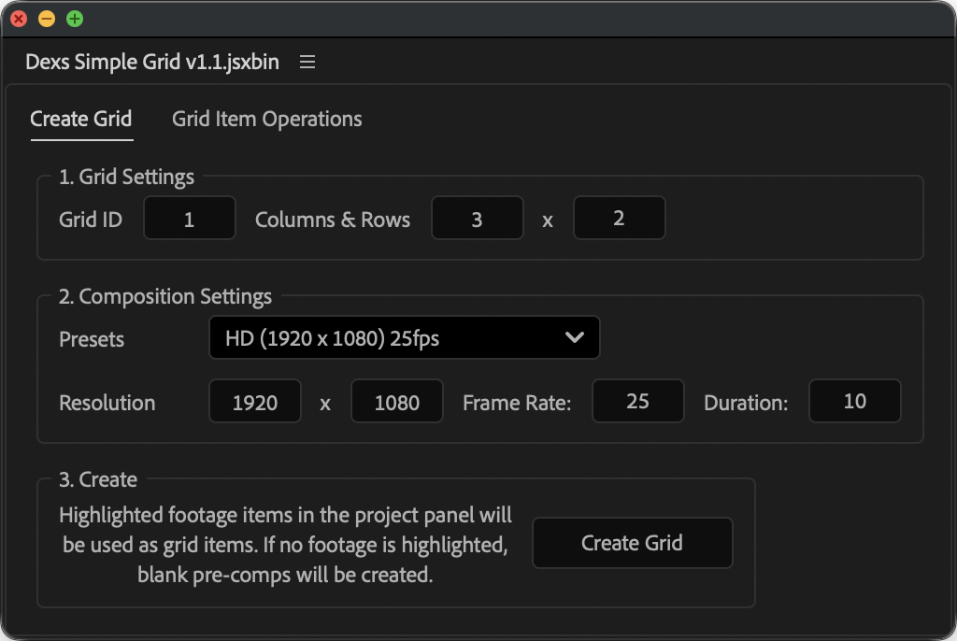Switch to the Create Grid tab

81,120
